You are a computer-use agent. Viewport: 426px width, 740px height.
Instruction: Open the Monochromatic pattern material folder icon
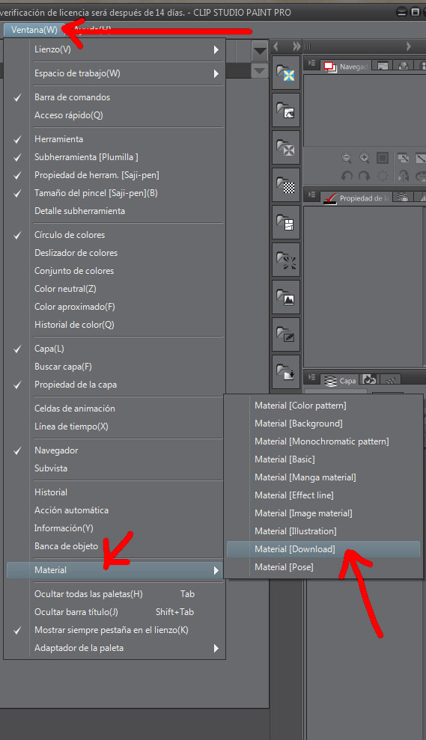click(286, 147)
